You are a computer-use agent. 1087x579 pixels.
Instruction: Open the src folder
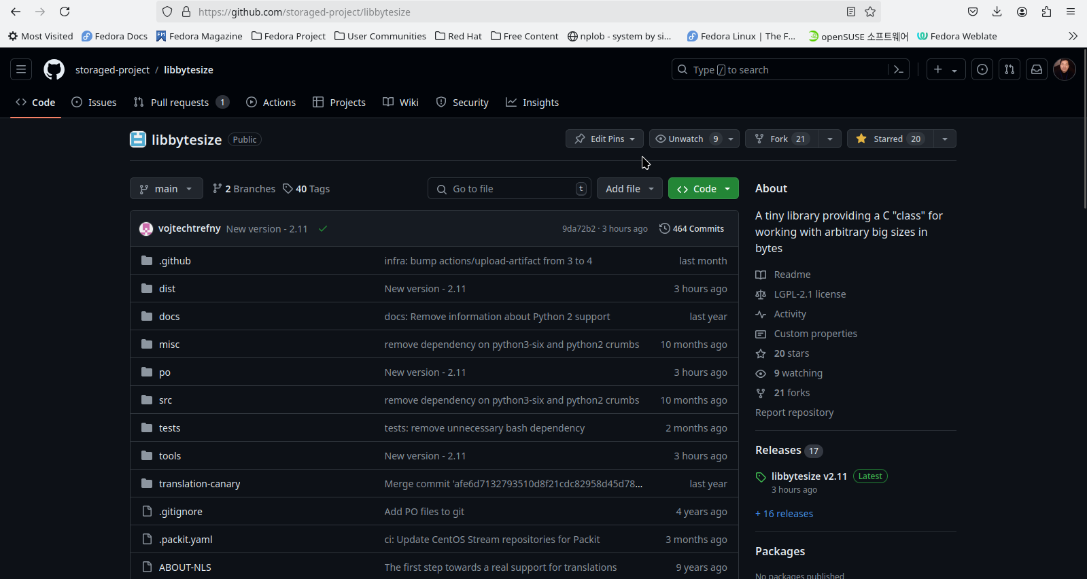(165, 400)
